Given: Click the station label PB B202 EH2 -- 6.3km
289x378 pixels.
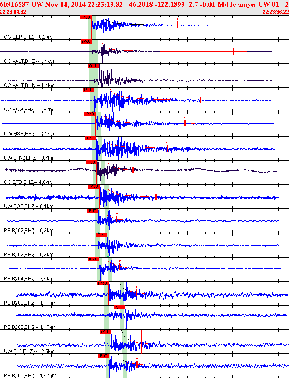Looking at the screenshot, I should 29,254.
